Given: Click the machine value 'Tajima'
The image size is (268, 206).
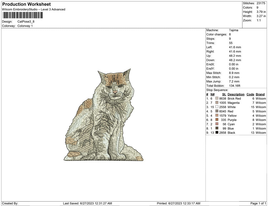Looking at the screenshot, I should pos(233,30).
